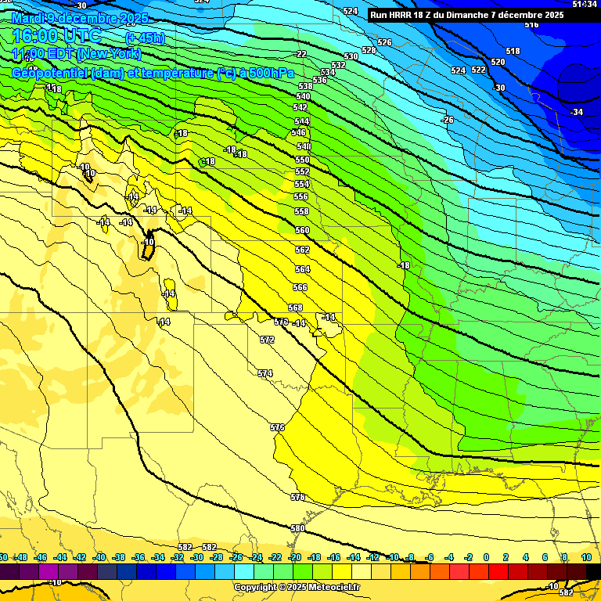601x601 pixels.
Task: Click the (+45h) forecast offset label
Action: pyautogui.click(x=144, y=37)
